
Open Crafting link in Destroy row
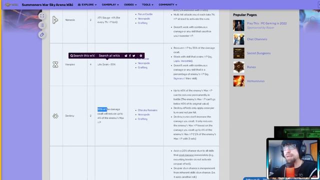pyautogui.click(x=142, y=119)
